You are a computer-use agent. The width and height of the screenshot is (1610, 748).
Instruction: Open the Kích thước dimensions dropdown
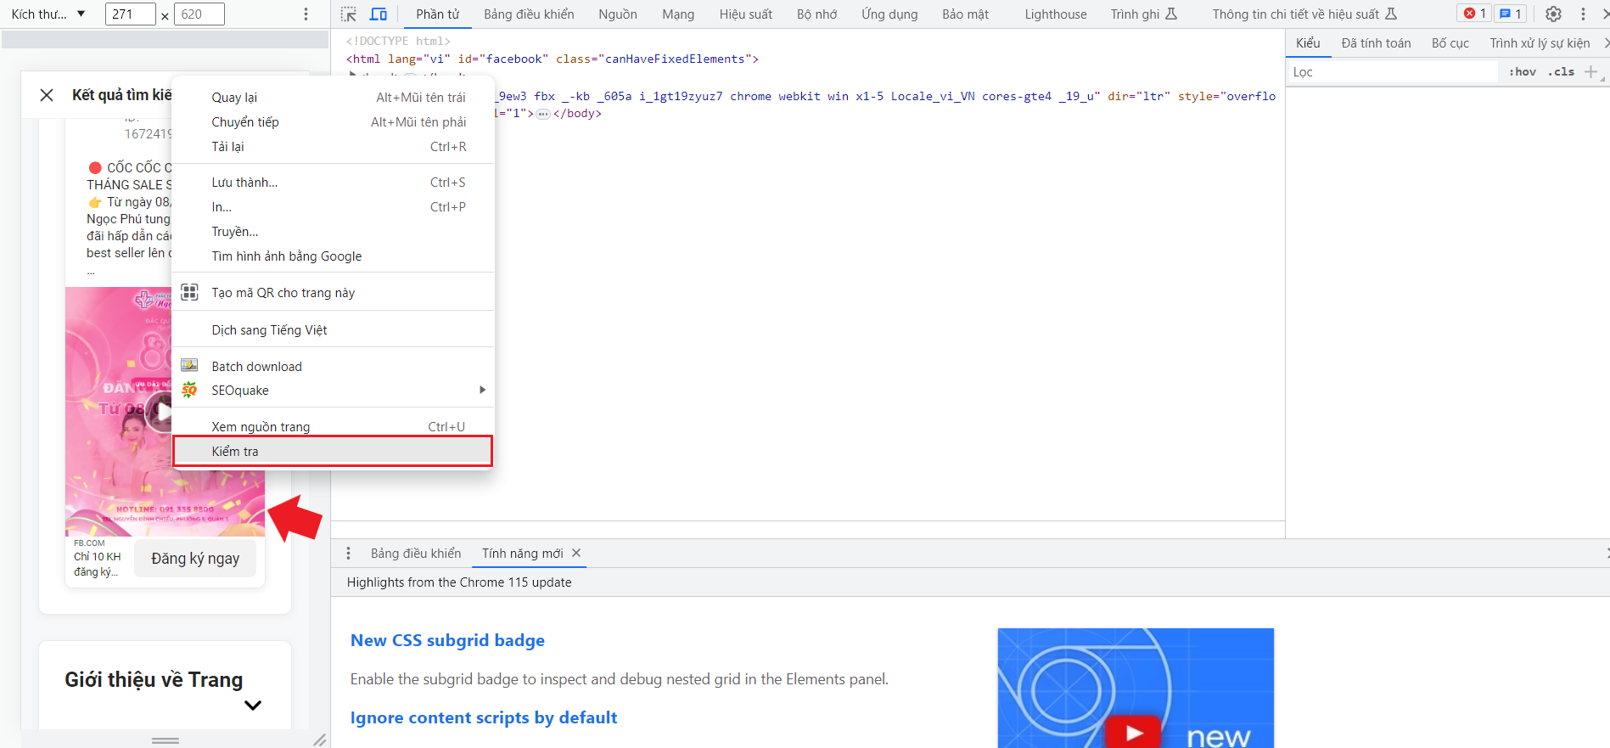[48, 14]
